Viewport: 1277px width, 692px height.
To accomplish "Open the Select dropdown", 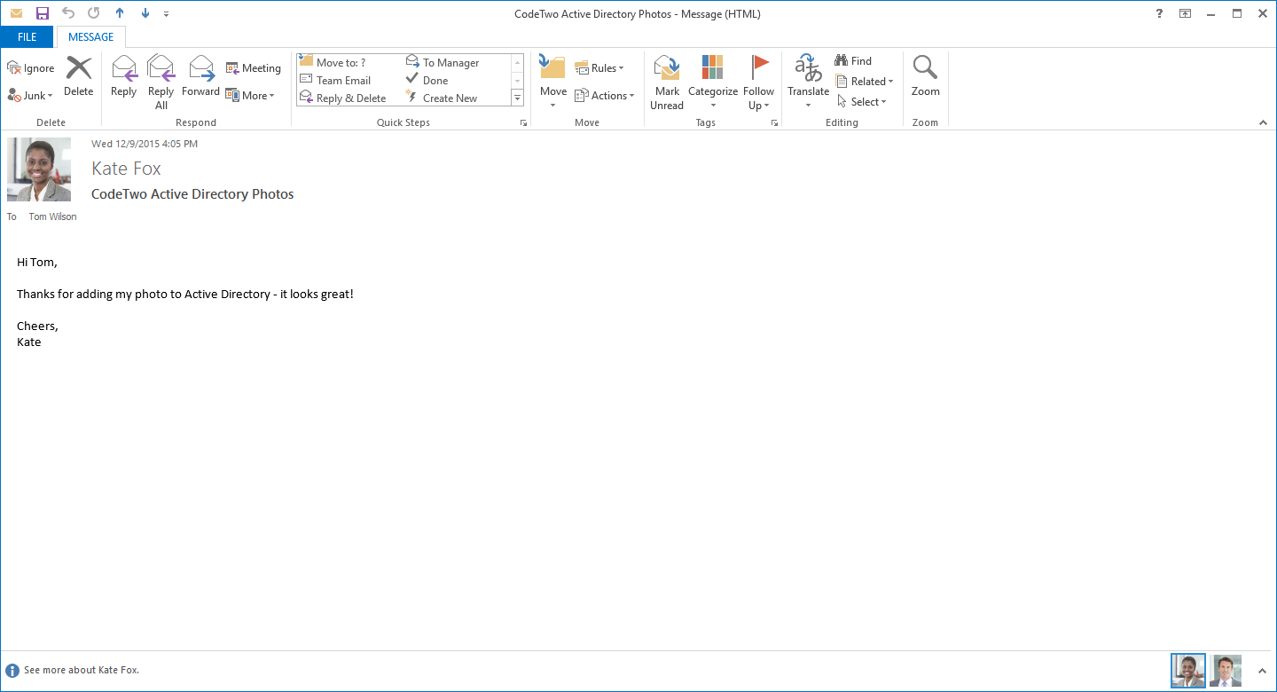I will pos(862,101).
